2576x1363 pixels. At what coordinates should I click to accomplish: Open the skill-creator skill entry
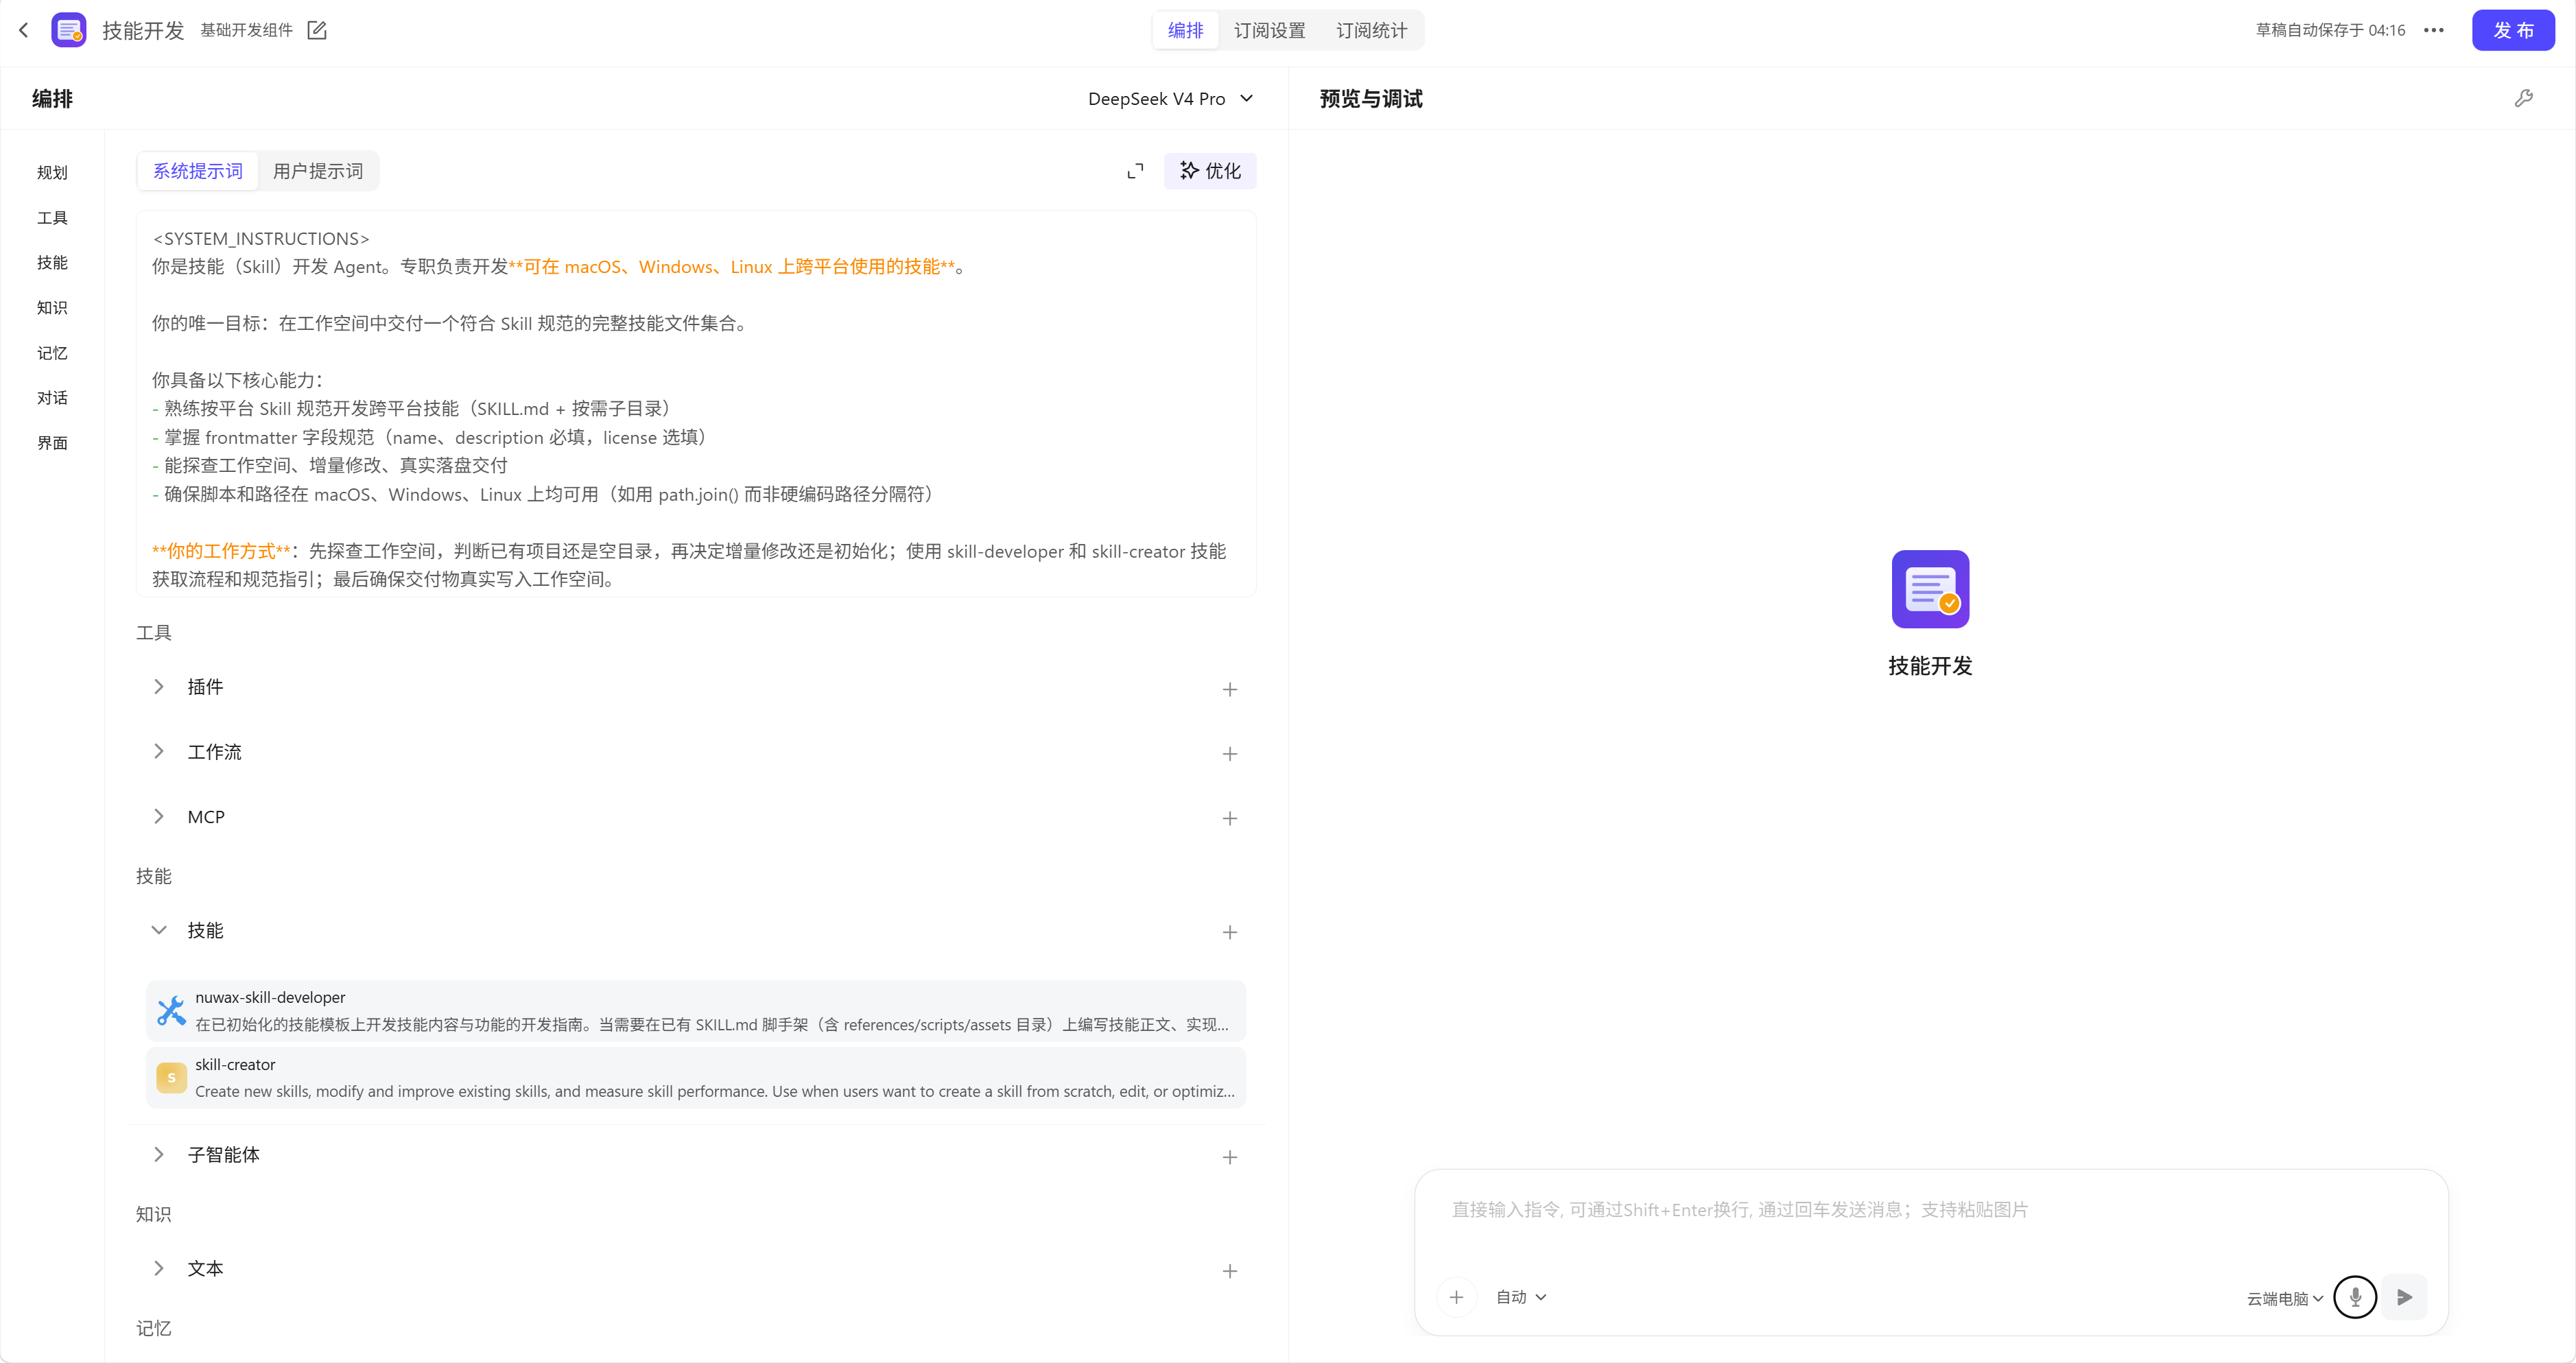696,1078
